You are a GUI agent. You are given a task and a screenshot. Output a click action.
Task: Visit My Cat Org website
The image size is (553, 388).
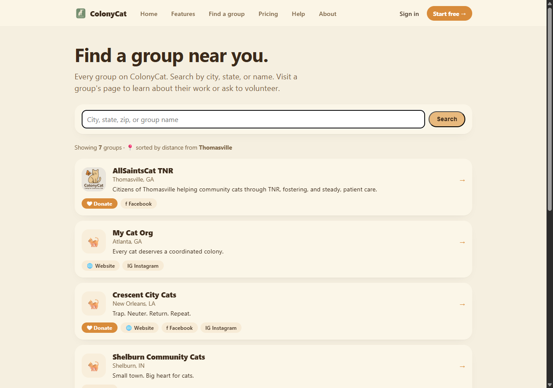pyautogui.click(x=101, y=266)
